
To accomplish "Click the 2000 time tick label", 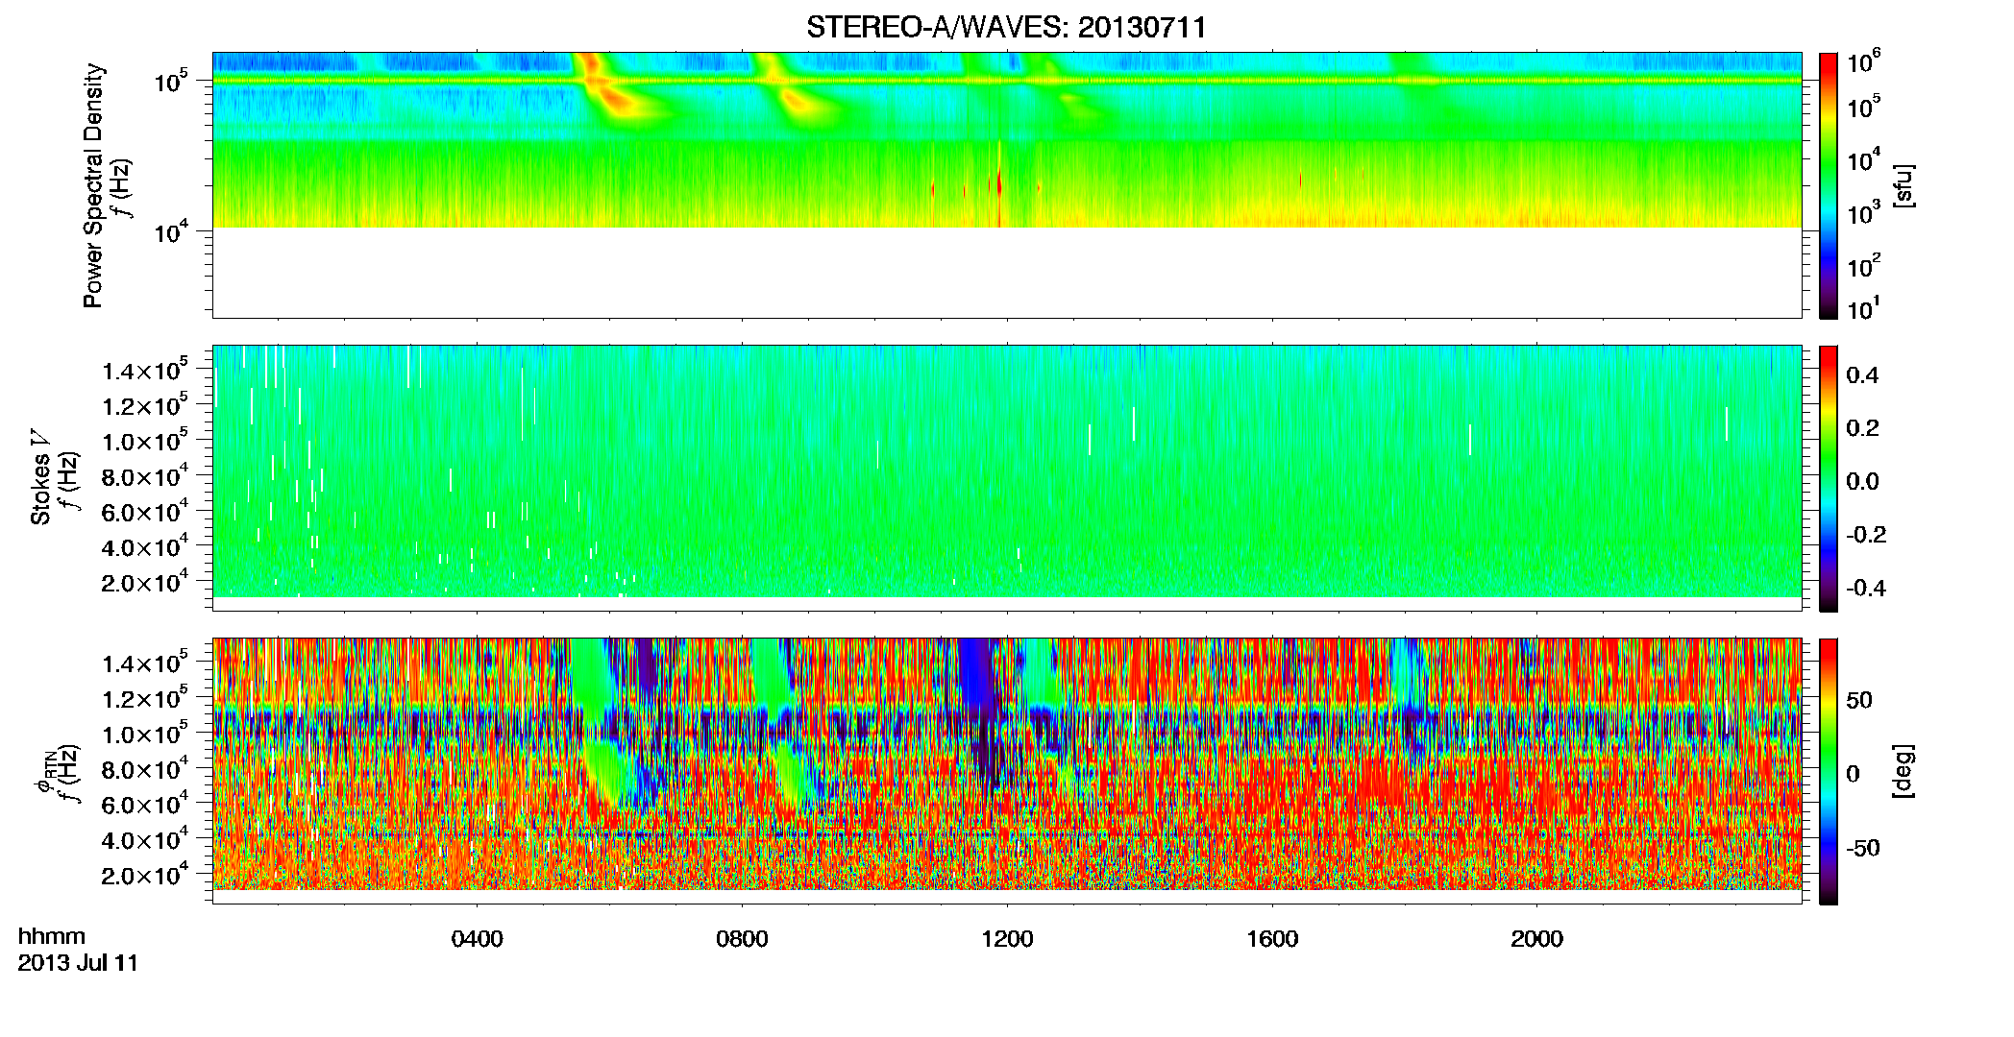I will point(1536,938).
